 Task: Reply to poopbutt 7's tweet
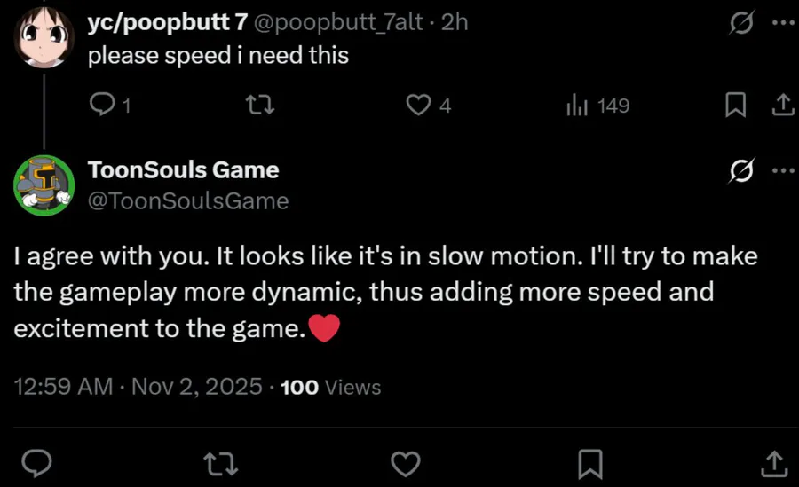pos(104,106)
